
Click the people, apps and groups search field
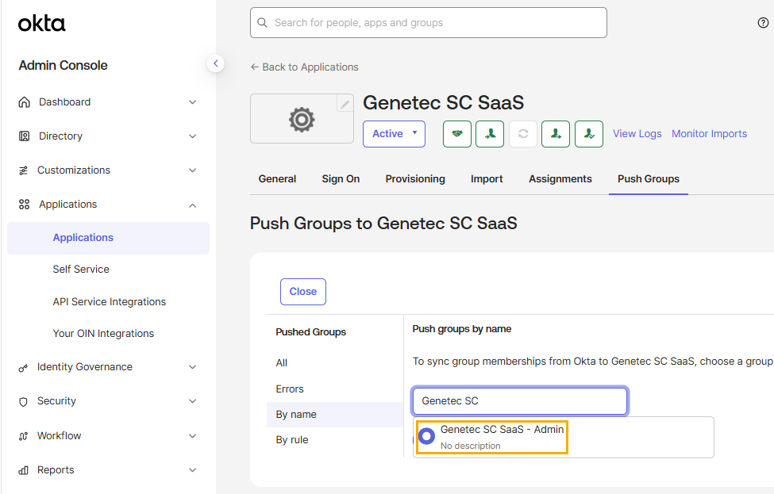pyautogui.click(x=429, y=23)
